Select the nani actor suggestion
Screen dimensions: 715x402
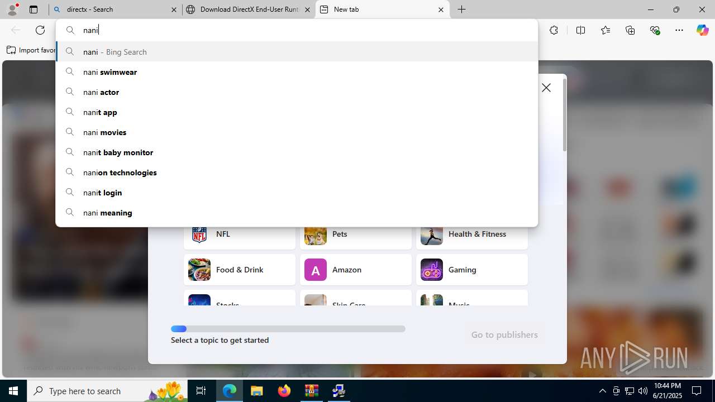(297, 92)
